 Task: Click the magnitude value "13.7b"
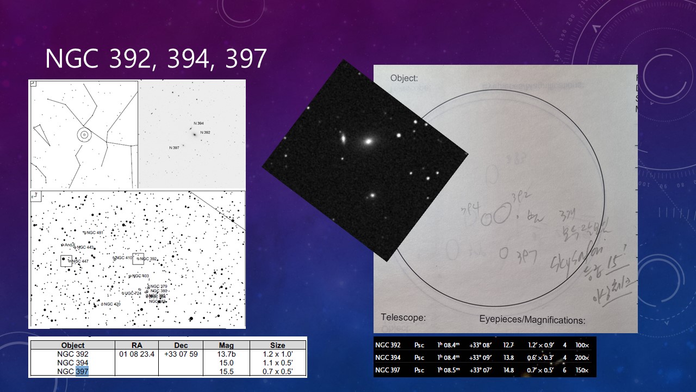click(226, 354)
